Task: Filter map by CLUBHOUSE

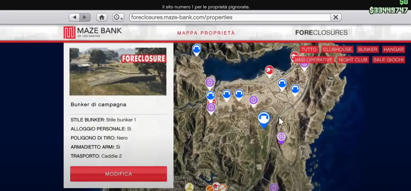Action: 337,50
